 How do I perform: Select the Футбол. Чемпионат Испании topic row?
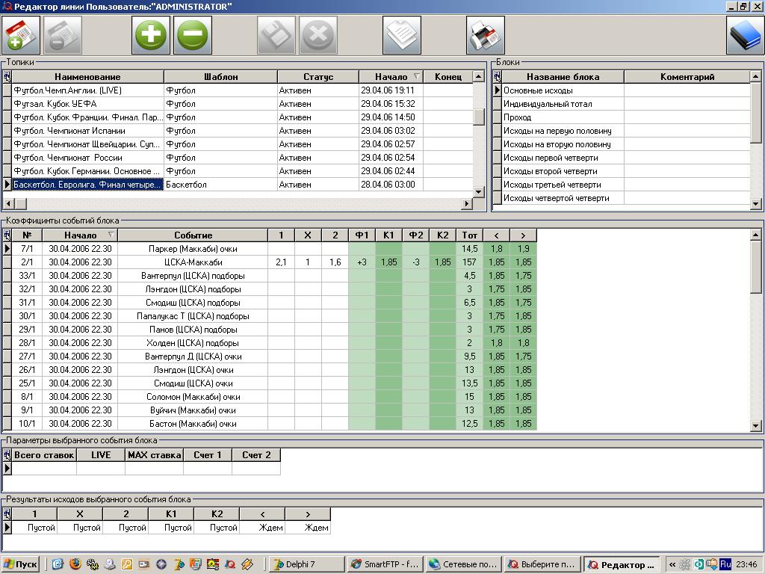click(238, 131)
